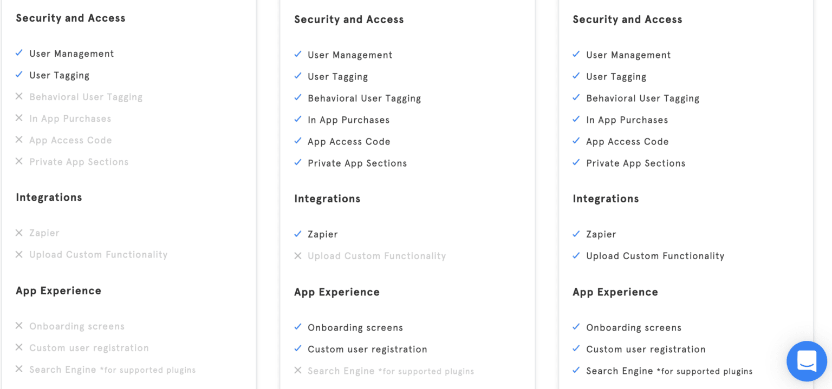Click the greyed-out Private App Sections text

(x=79, y=162)
